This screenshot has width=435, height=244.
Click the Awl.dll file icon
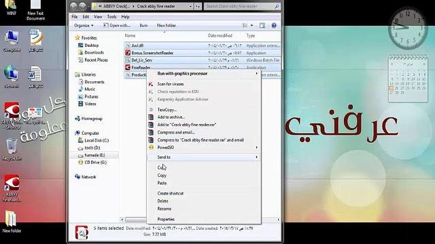128,45
